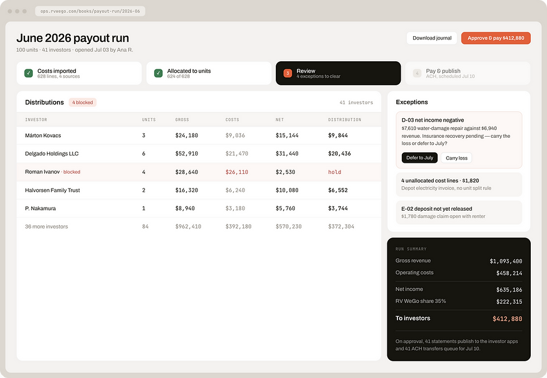The width and height of the screenshot is (547, 378).
Task: Click the step 4 badge on Pay & publish
Action: (418, 73)
